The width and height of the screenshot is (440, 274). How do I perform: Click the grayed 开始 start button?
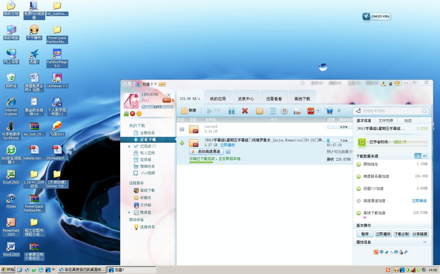[x=214, y=111]
